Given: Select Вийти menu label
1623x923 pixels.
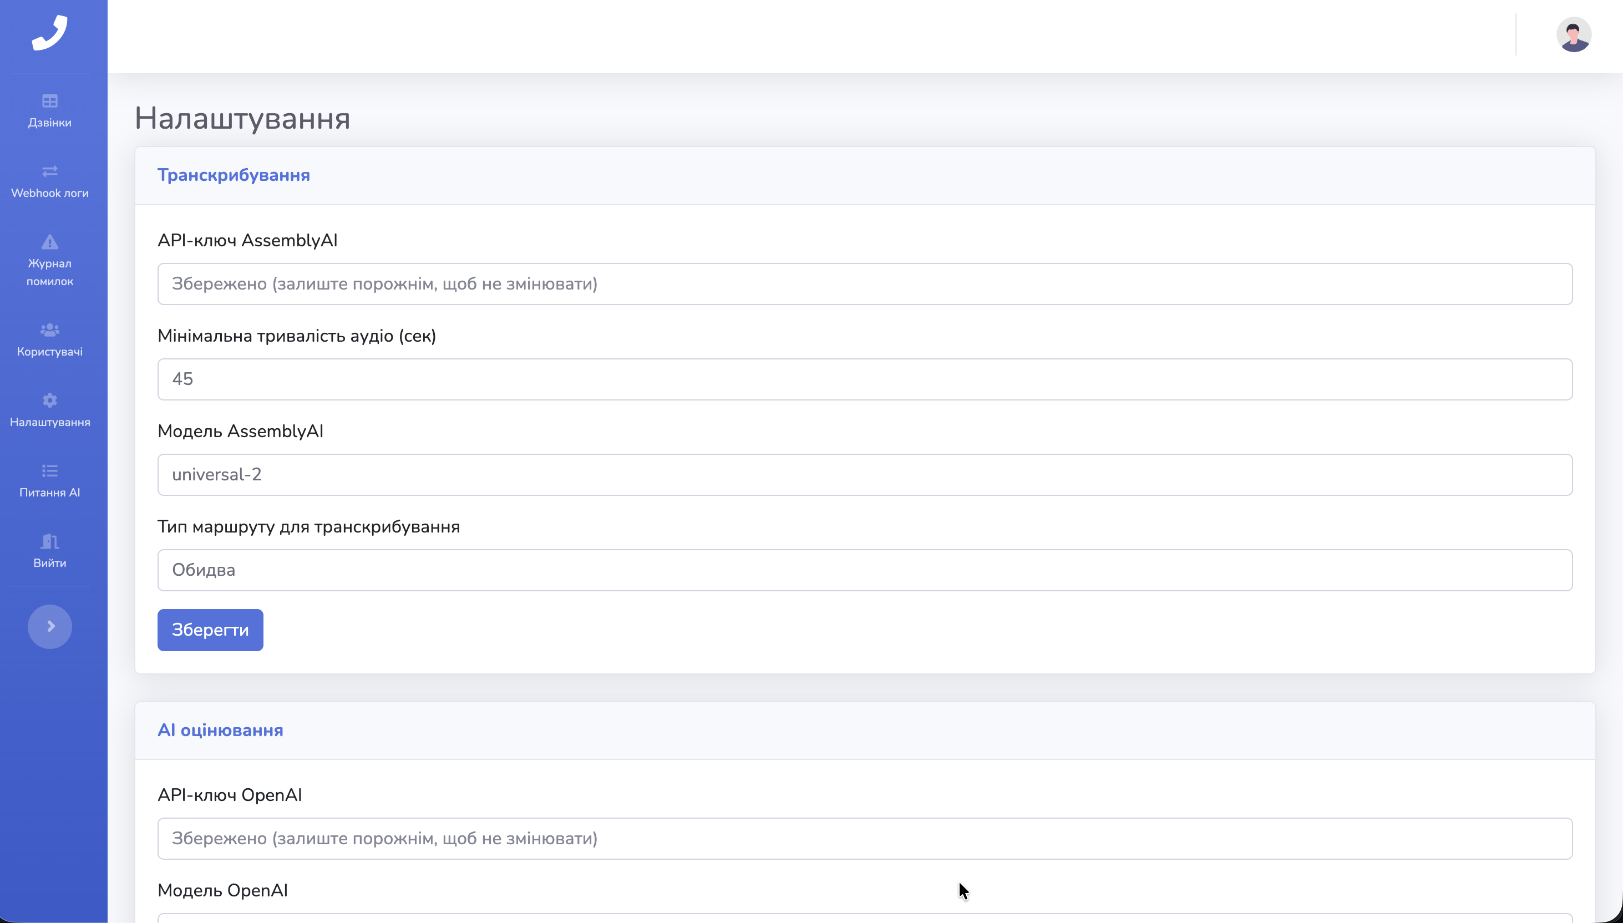Looking at the screenshot, I should pos(49,562).
